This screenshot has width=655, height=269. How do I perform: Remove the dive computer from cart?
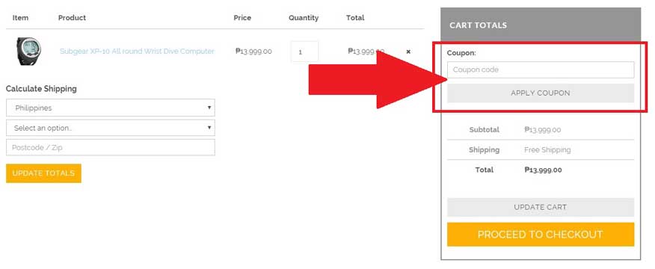point(408,52)
